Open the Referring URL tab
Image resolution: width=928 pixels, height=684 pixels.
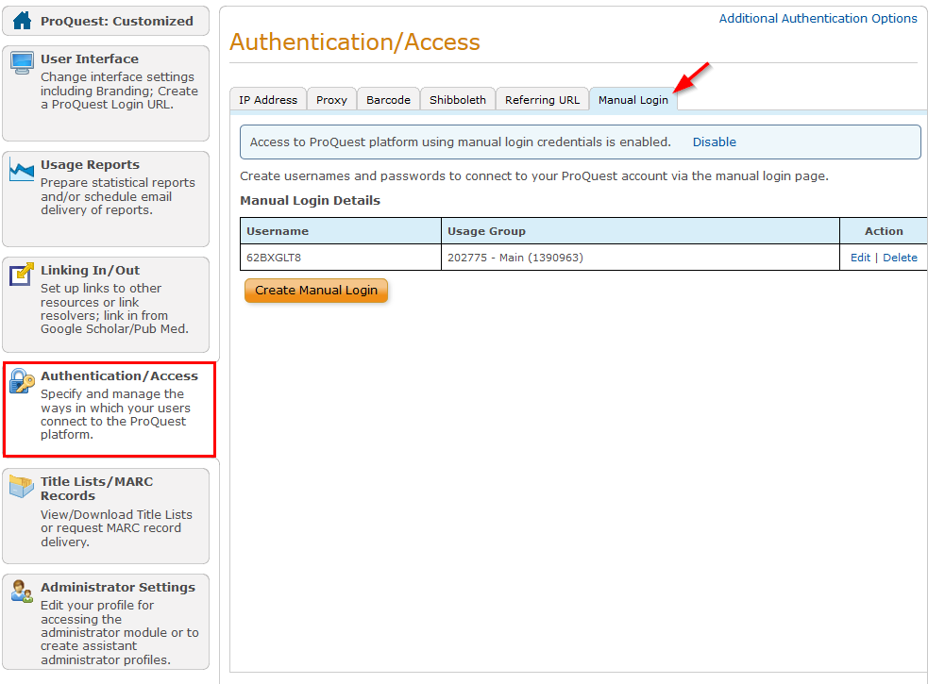pyautogui.click(x=542, y=98)
